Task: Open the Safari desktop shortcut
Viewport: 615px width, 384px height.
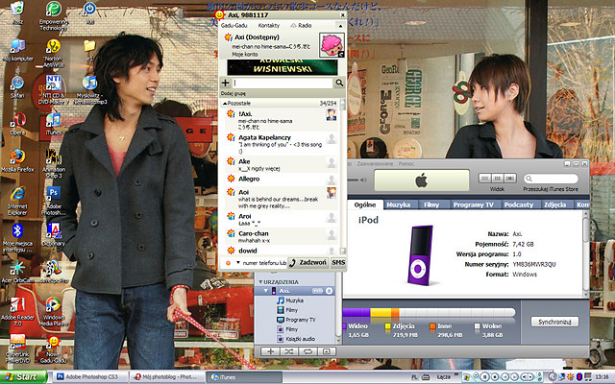Action: tap(17, 86)
